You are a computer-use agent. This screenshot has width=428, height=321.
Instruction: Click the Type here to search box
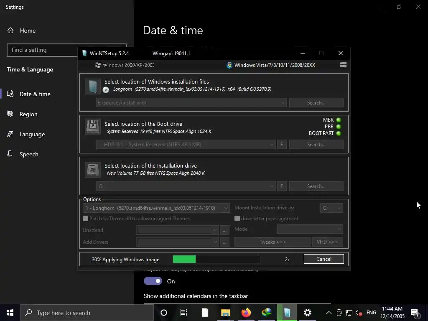(x=87, y=313)
